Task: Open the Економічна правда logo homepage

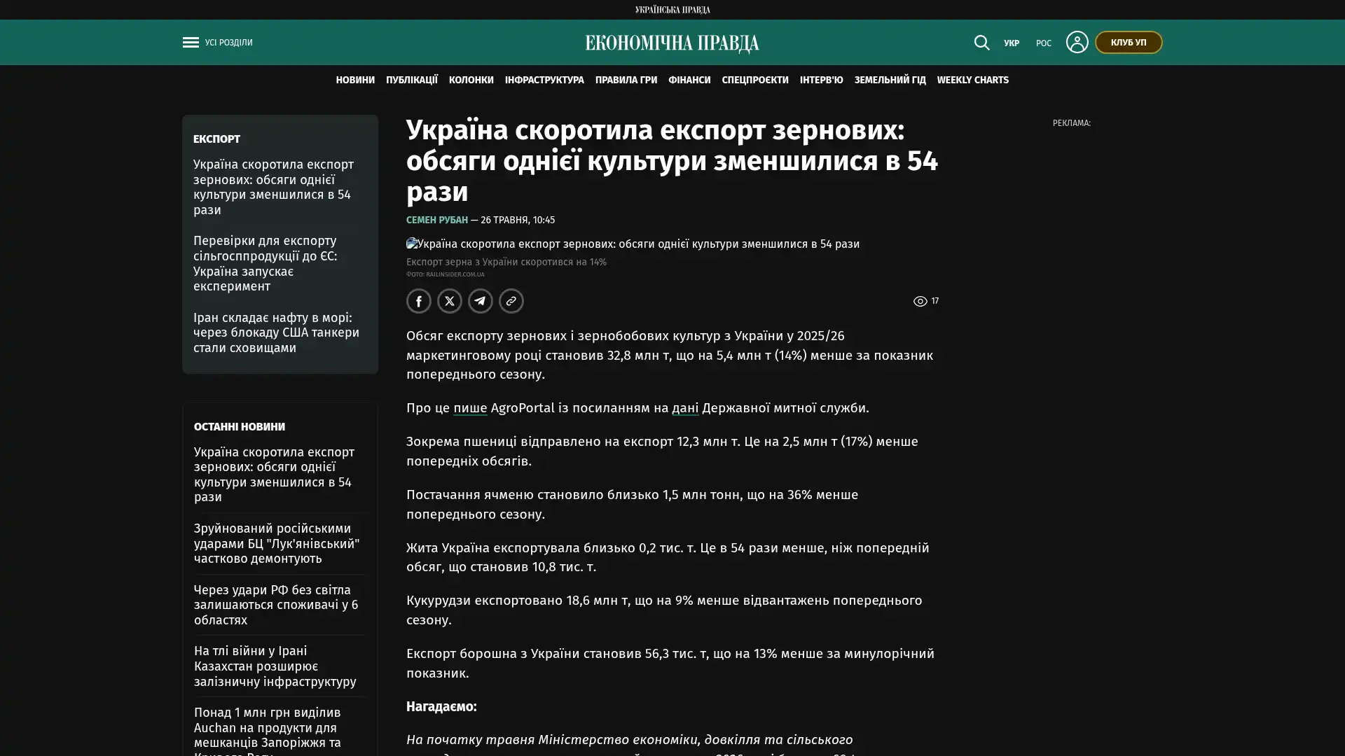Action: 672,43
